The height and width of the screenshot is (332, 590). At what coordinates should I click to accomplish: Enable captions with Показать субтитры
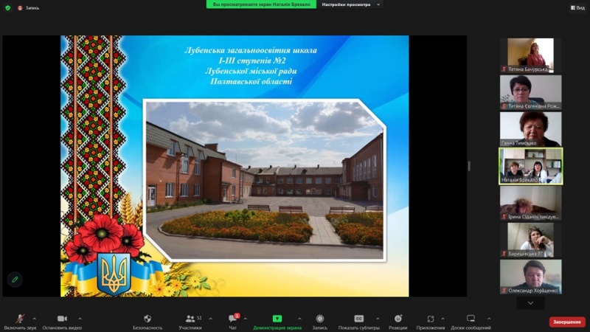[x=359, y=319]
